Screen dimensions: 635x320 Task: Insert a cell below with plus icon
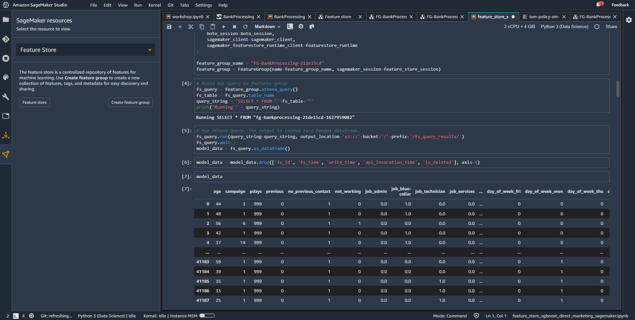coord(180,27)
